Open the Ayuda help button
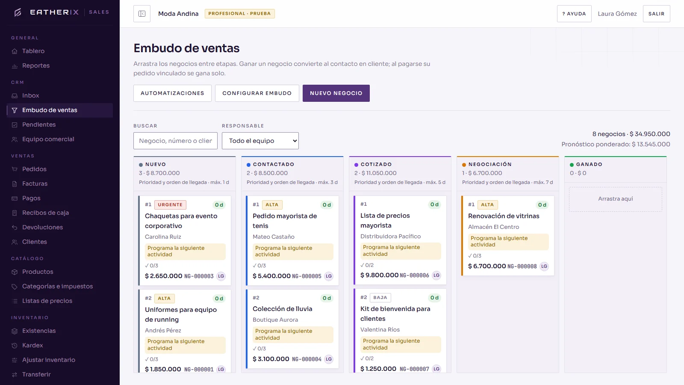 [574, 14]
